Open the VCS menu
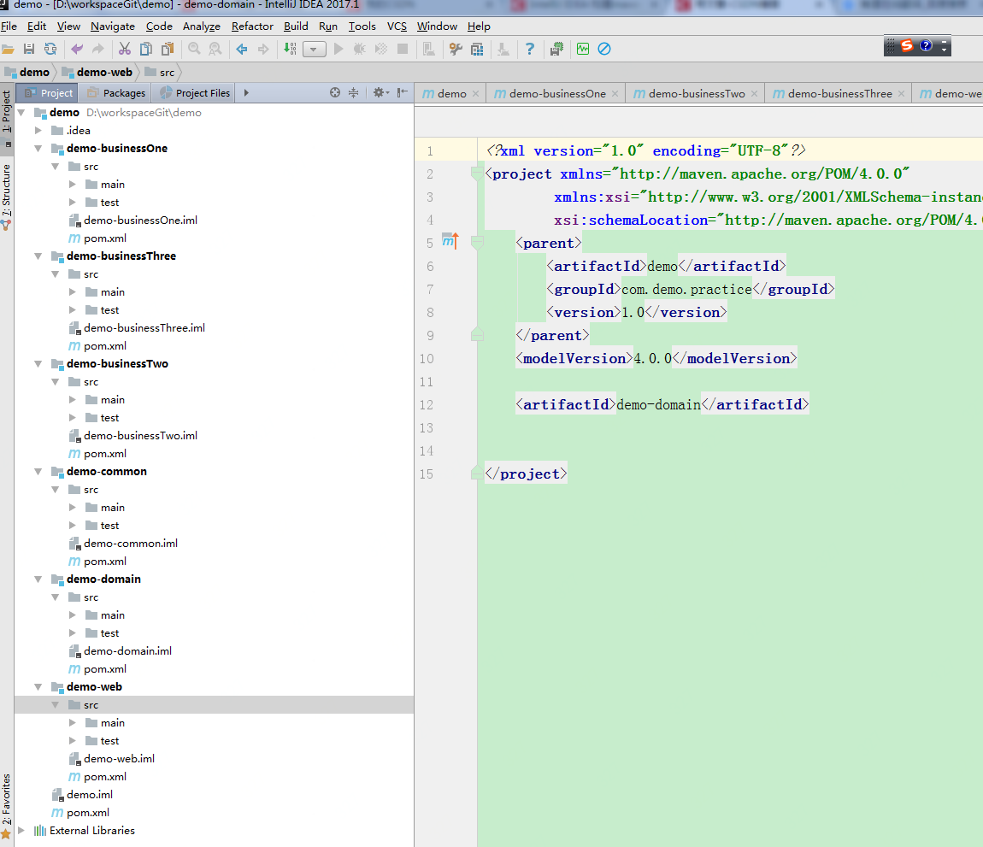 (x=397, y=26)
